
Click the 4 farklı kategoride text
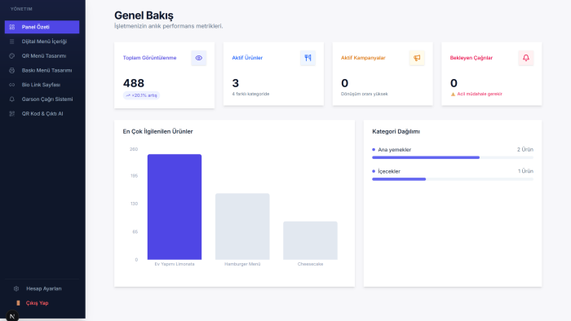pyautogui.click(x=250, y=94)
